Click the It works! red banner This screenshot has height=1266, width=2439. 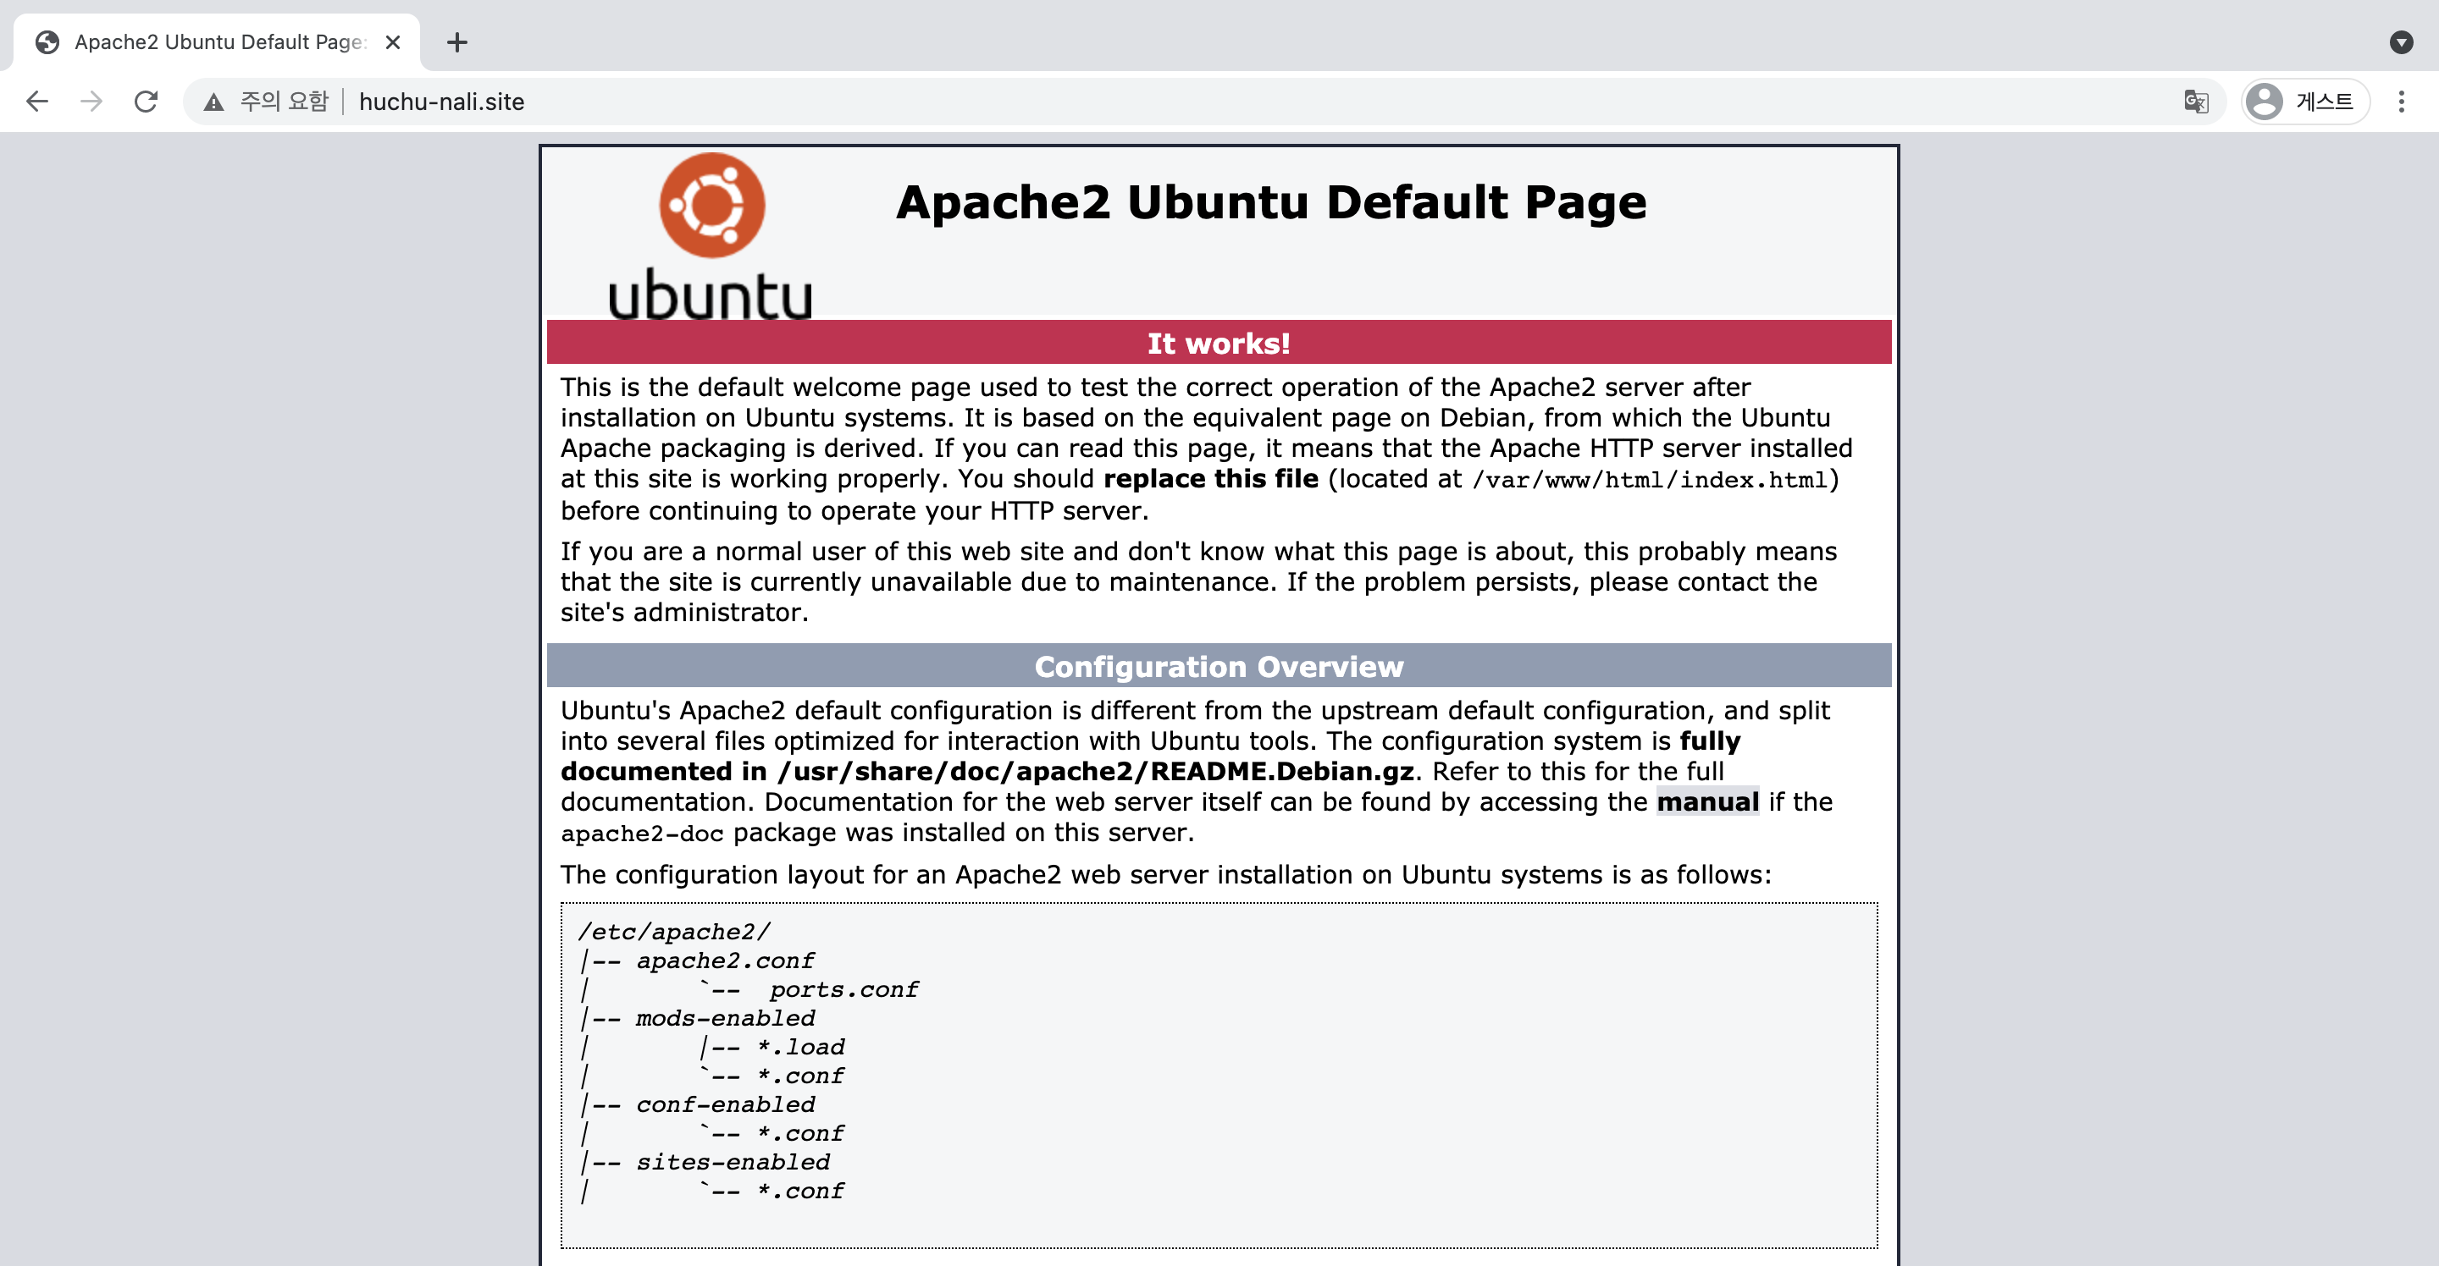[x=1219, y=343]
